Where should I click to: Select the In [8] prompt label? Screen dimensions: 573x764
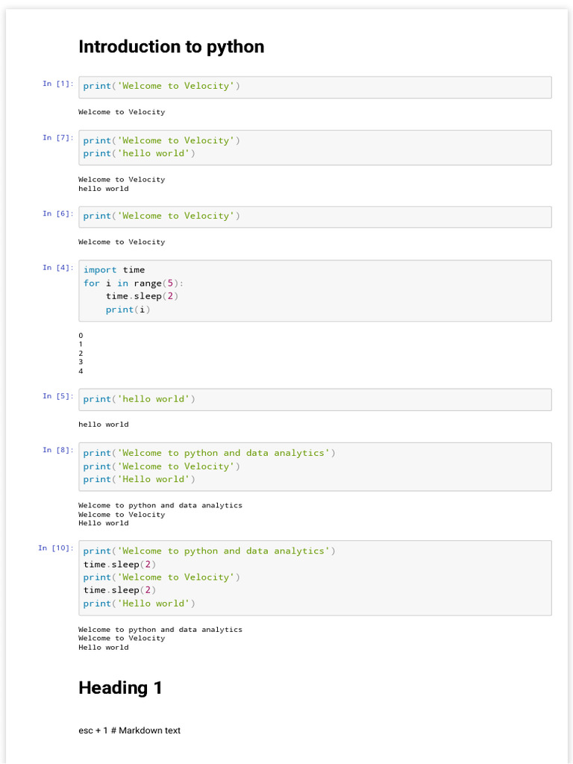click(57, 450)
